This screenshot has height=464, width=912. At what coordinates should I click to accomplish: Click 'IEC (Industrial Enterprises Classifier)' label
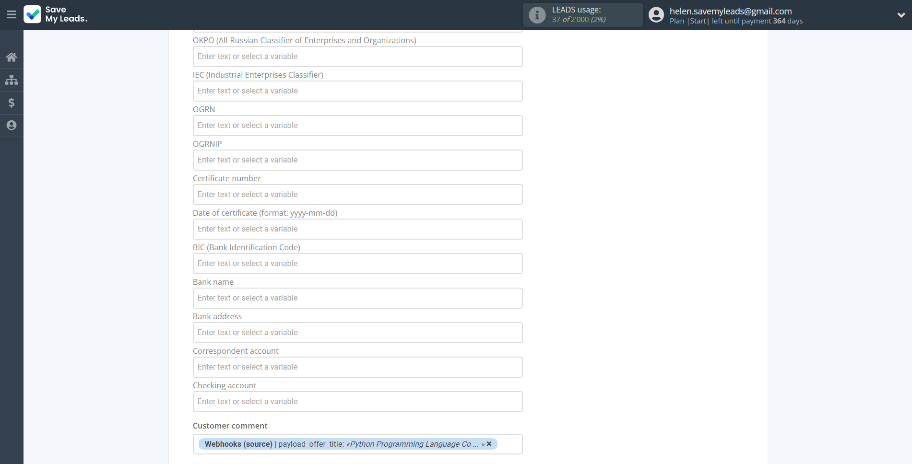(258, 75)
